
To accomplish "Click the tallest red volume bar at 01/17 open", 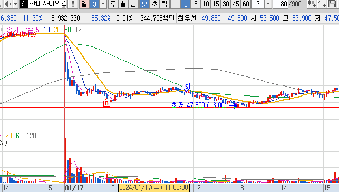I will (x=65, y=160).
